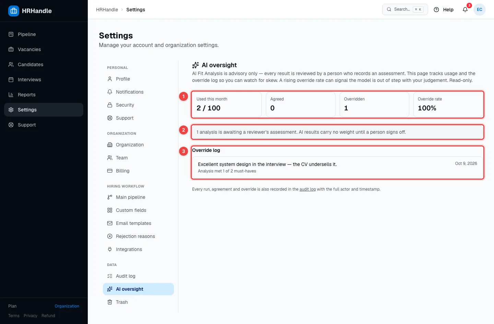Click the Help circle icon

436,10
